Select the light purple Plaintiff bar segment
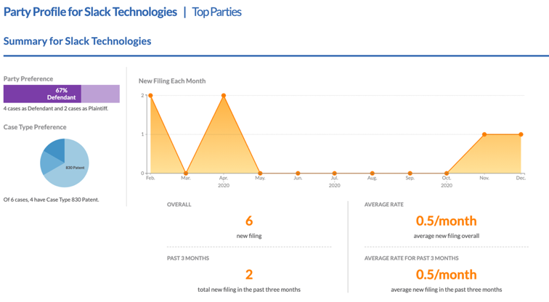This screenshot has width=549, height=302. 100,94
